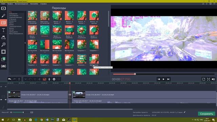Click the scissors Split icon

tap(26, 79)
